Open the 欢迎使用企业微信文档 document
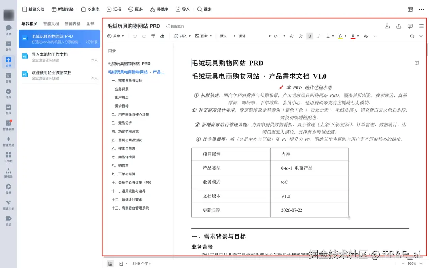The image size is (429, 268). 60,75
